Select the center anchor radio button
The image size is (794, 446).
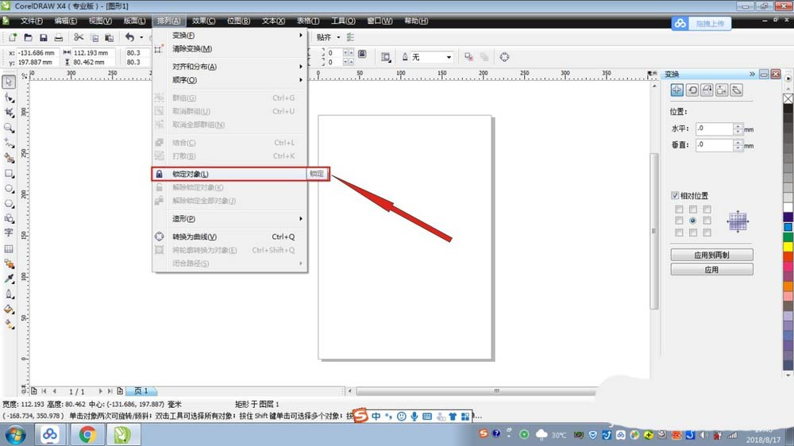click(x=692, y=221)
